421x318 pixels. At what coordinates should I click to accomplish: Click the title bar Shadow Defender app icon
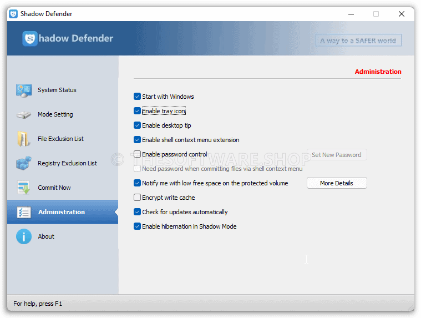(x=13, y=14)
